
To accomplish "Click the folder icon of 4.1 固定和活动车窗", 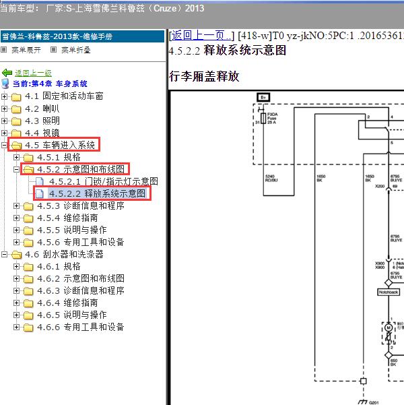I will (16, 97).
